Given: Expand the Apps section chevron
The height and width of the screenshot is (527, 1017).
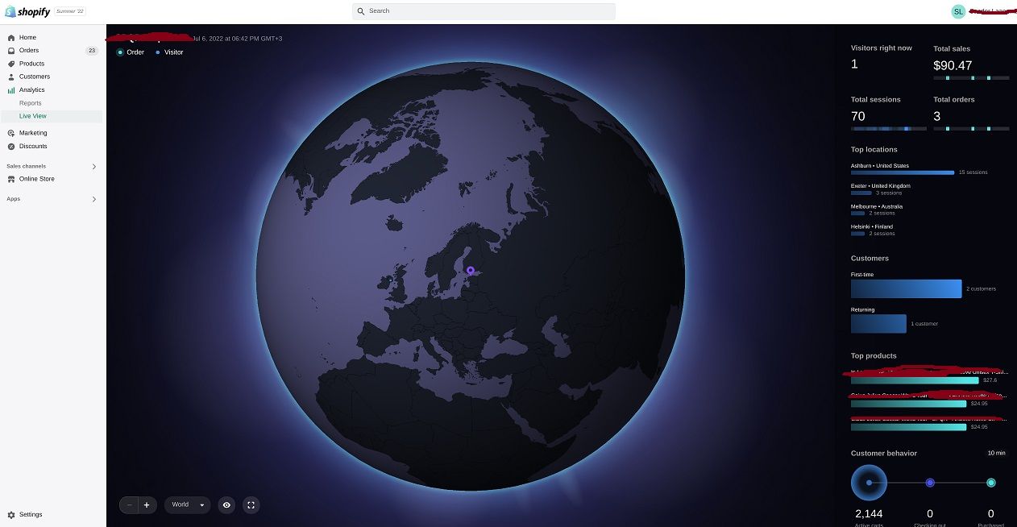Looking at the screenshot, I should pyautogui.click(x=93, y=199).
